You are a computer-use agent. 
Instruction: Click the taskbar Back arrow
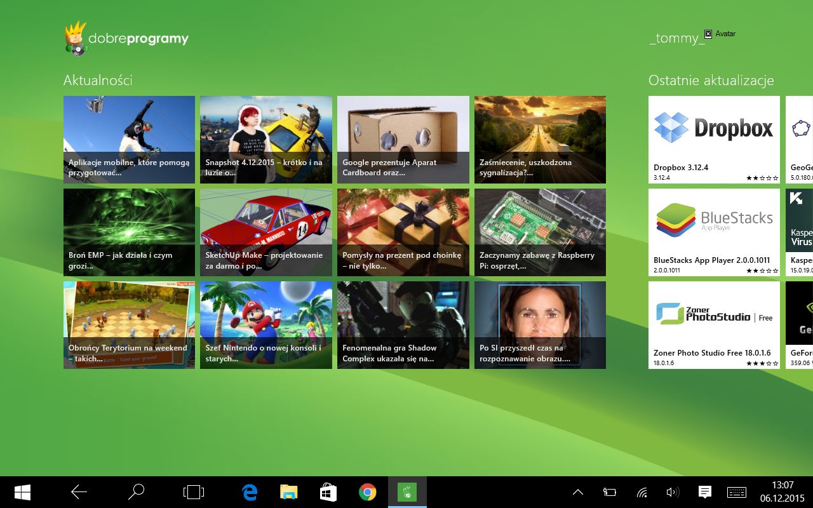pos(79,492)
